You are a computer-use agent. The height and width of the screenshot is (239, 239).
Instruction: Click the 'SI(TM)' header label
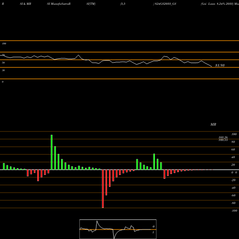tap(91, 4)
